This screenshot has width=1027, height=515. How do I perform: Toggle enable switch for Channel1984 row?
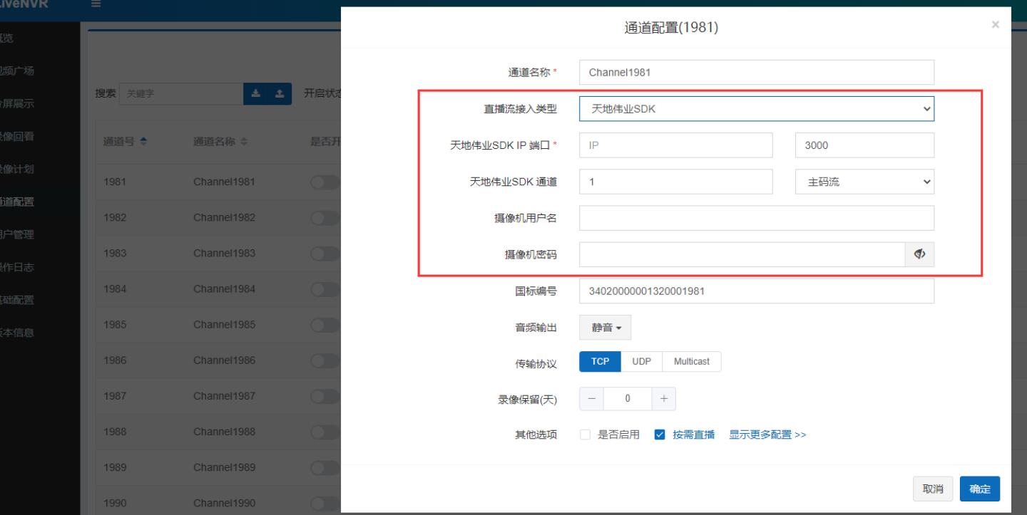pos(325,289)
